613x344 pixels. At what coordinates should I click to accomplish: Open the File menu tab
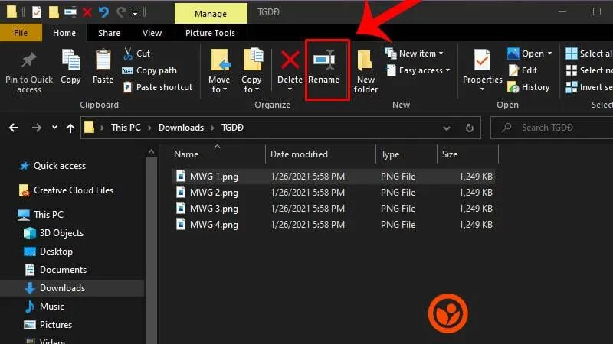21,33
